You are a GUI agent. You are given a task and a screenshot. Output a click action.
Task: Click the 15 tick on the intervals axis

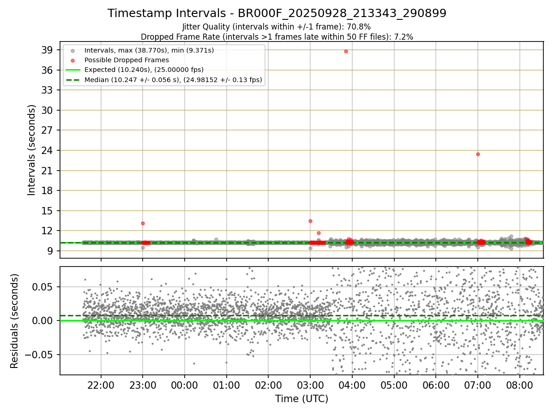[48, 211]
